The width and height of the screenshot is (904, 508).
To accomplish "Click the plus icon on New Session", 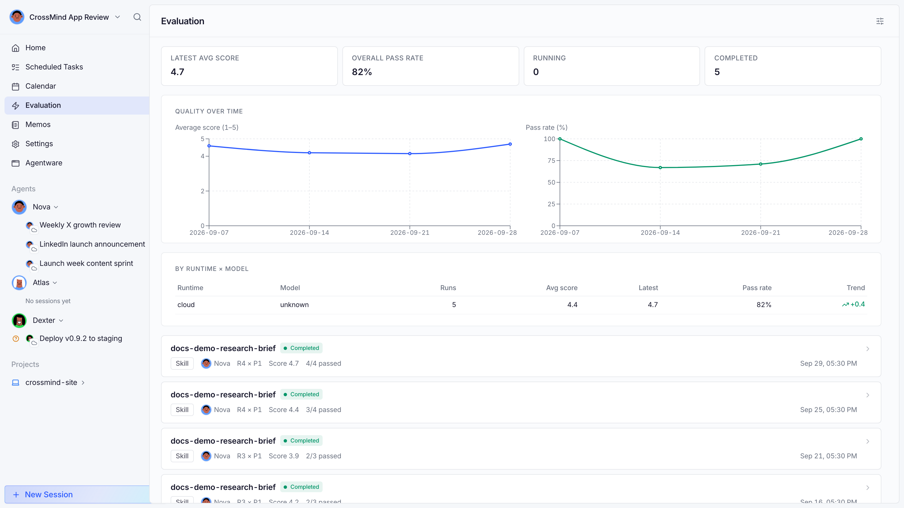I will tap(16, 494).
